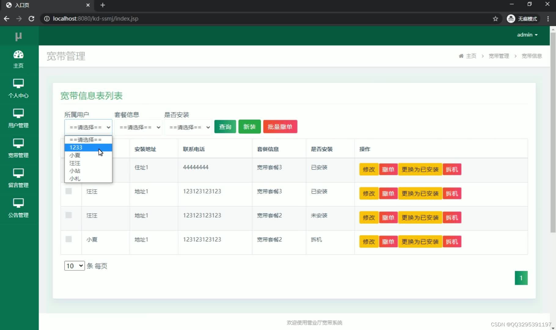Select 汪汪 in the dropdown list
The height and width of the screenshot is (330, 556).
point(88,163)
